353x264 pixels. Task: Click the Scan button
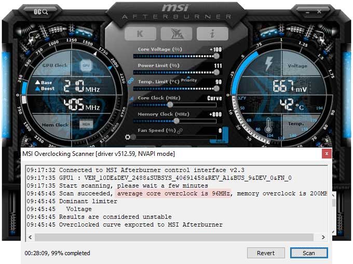pyautogui.click(x=309, y=253)
